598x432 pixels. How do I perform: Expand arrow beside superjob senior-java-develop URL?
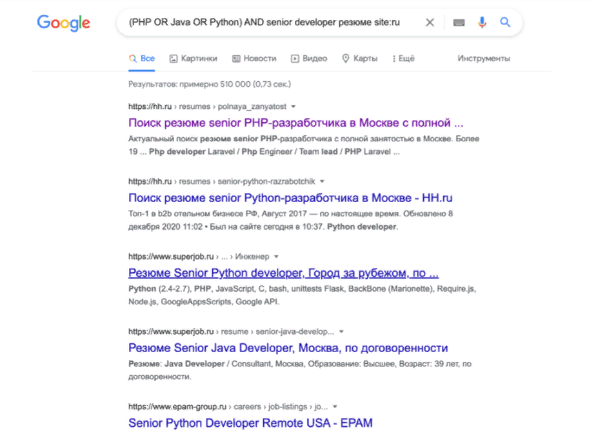(x=341, y=332)
